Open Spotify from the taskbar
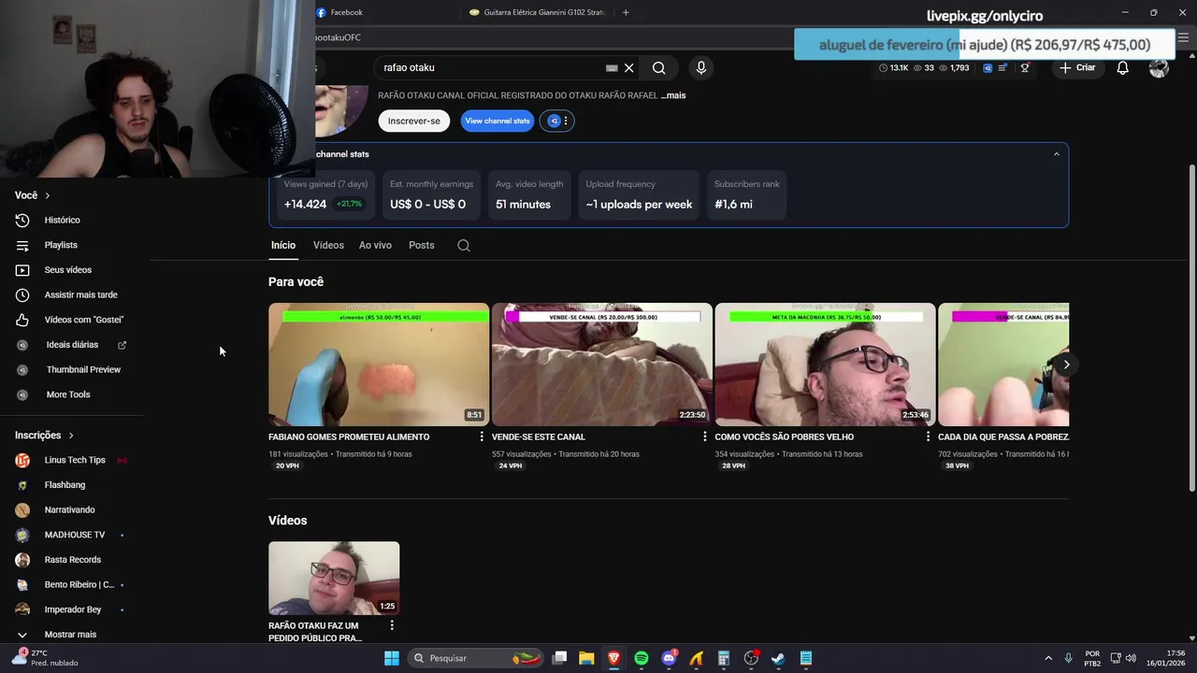The image size is (1197, 673). coord(642,658)
